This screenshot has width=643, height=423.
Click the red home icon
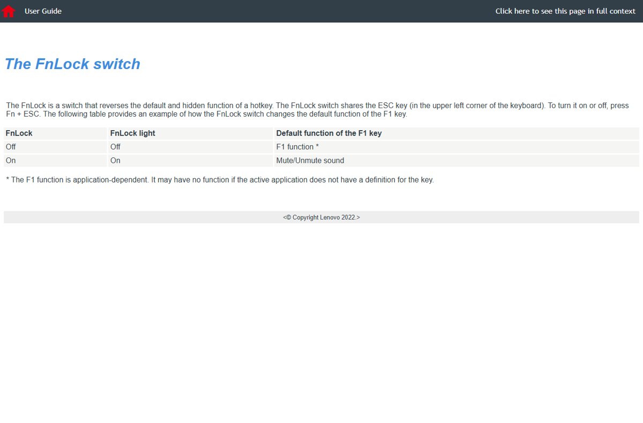pyautogui.click(x=9, y=11)
